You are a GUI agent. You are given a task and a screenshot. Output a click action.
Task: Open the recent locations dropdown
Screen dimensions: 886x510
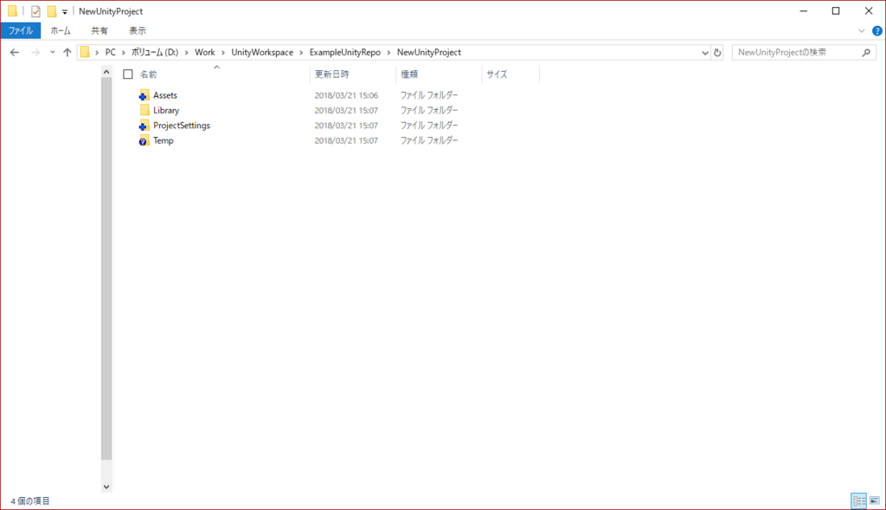click(52, 52)
